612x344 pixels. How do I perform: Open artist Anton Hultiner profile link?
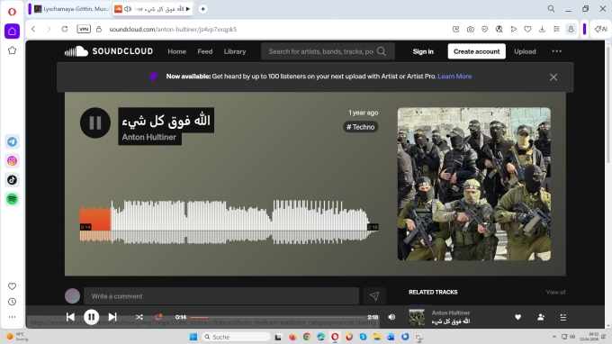pyautogui.click(x=149, y=137)
